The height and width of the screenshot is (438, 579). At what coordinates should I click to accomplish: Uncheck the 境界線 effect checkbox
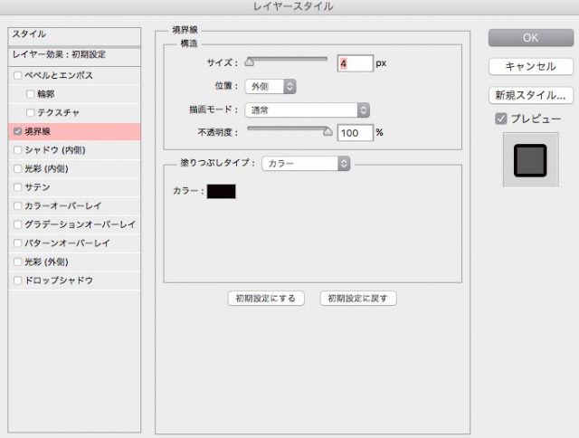[18, 131]
